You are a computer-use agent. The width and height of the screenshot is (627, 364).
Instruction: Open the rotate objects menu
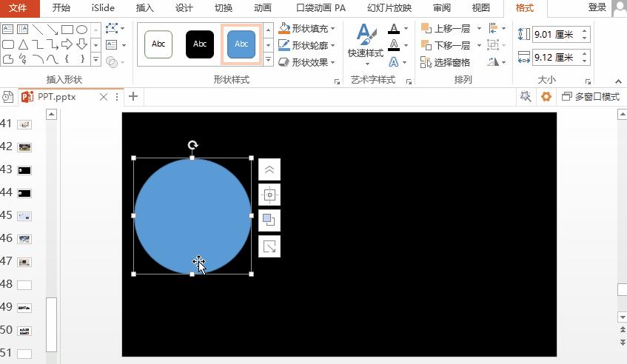click(x=497, y=62)
